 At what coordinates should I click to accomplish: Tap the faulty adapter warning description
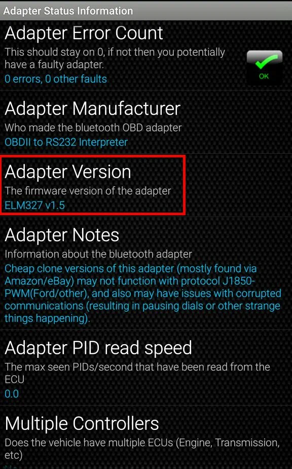point(115,58)
